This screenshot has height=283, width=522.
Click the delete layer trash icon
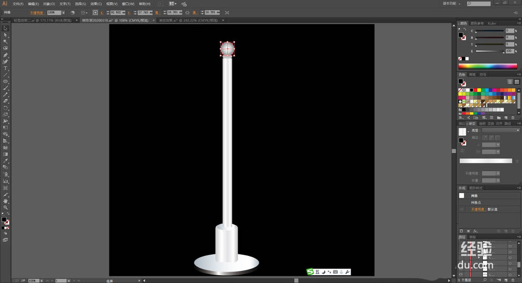(x=513, y=280)
